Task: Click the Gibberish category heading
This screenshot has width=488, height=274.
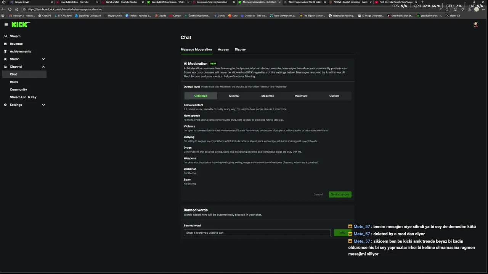Action: click(x=190, y=169)
